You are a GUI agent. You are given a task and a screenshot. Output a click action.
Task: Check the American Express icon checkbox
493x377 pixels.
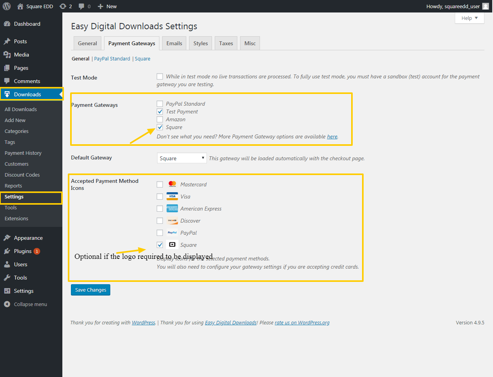click(x=160, y=209)
